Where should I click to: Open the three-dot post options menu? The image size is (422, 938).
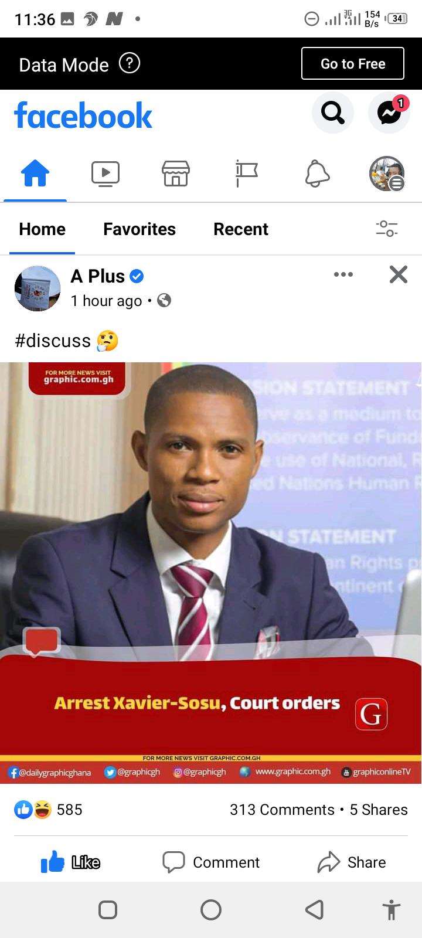coord(343,274)
